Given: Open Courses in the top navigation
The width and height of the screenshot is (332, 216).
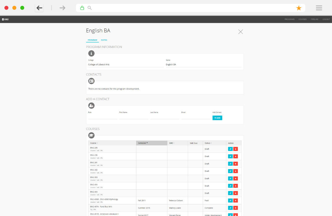Looking at the screenshot, I should [x=302, y=19].
